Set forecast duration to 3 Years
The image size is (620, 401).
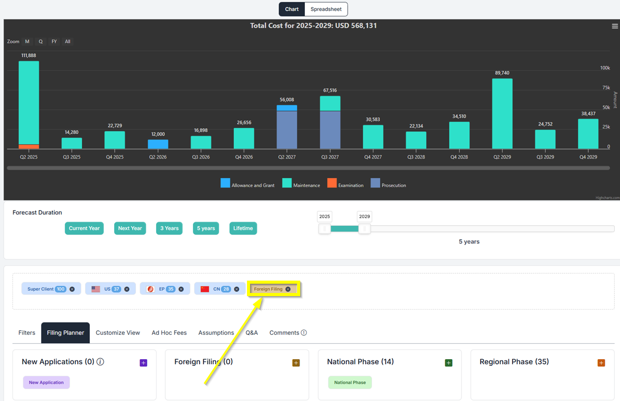(x=169, y=228)
